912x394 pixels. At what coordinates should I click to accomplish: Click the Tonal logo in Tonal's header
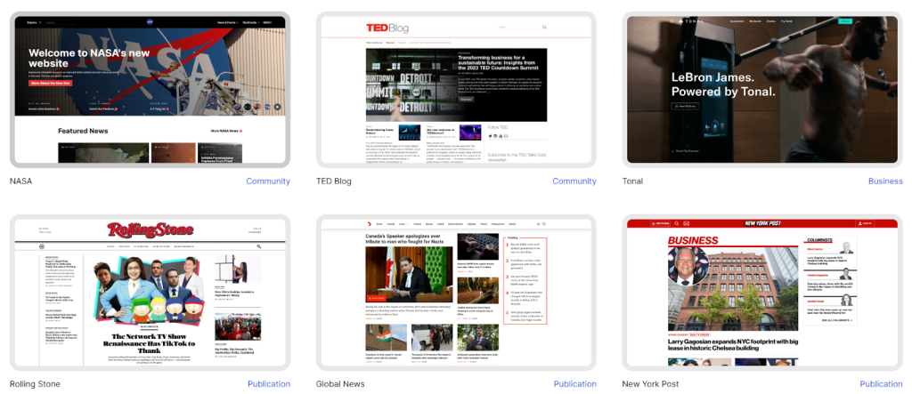(x=690, y=21)
